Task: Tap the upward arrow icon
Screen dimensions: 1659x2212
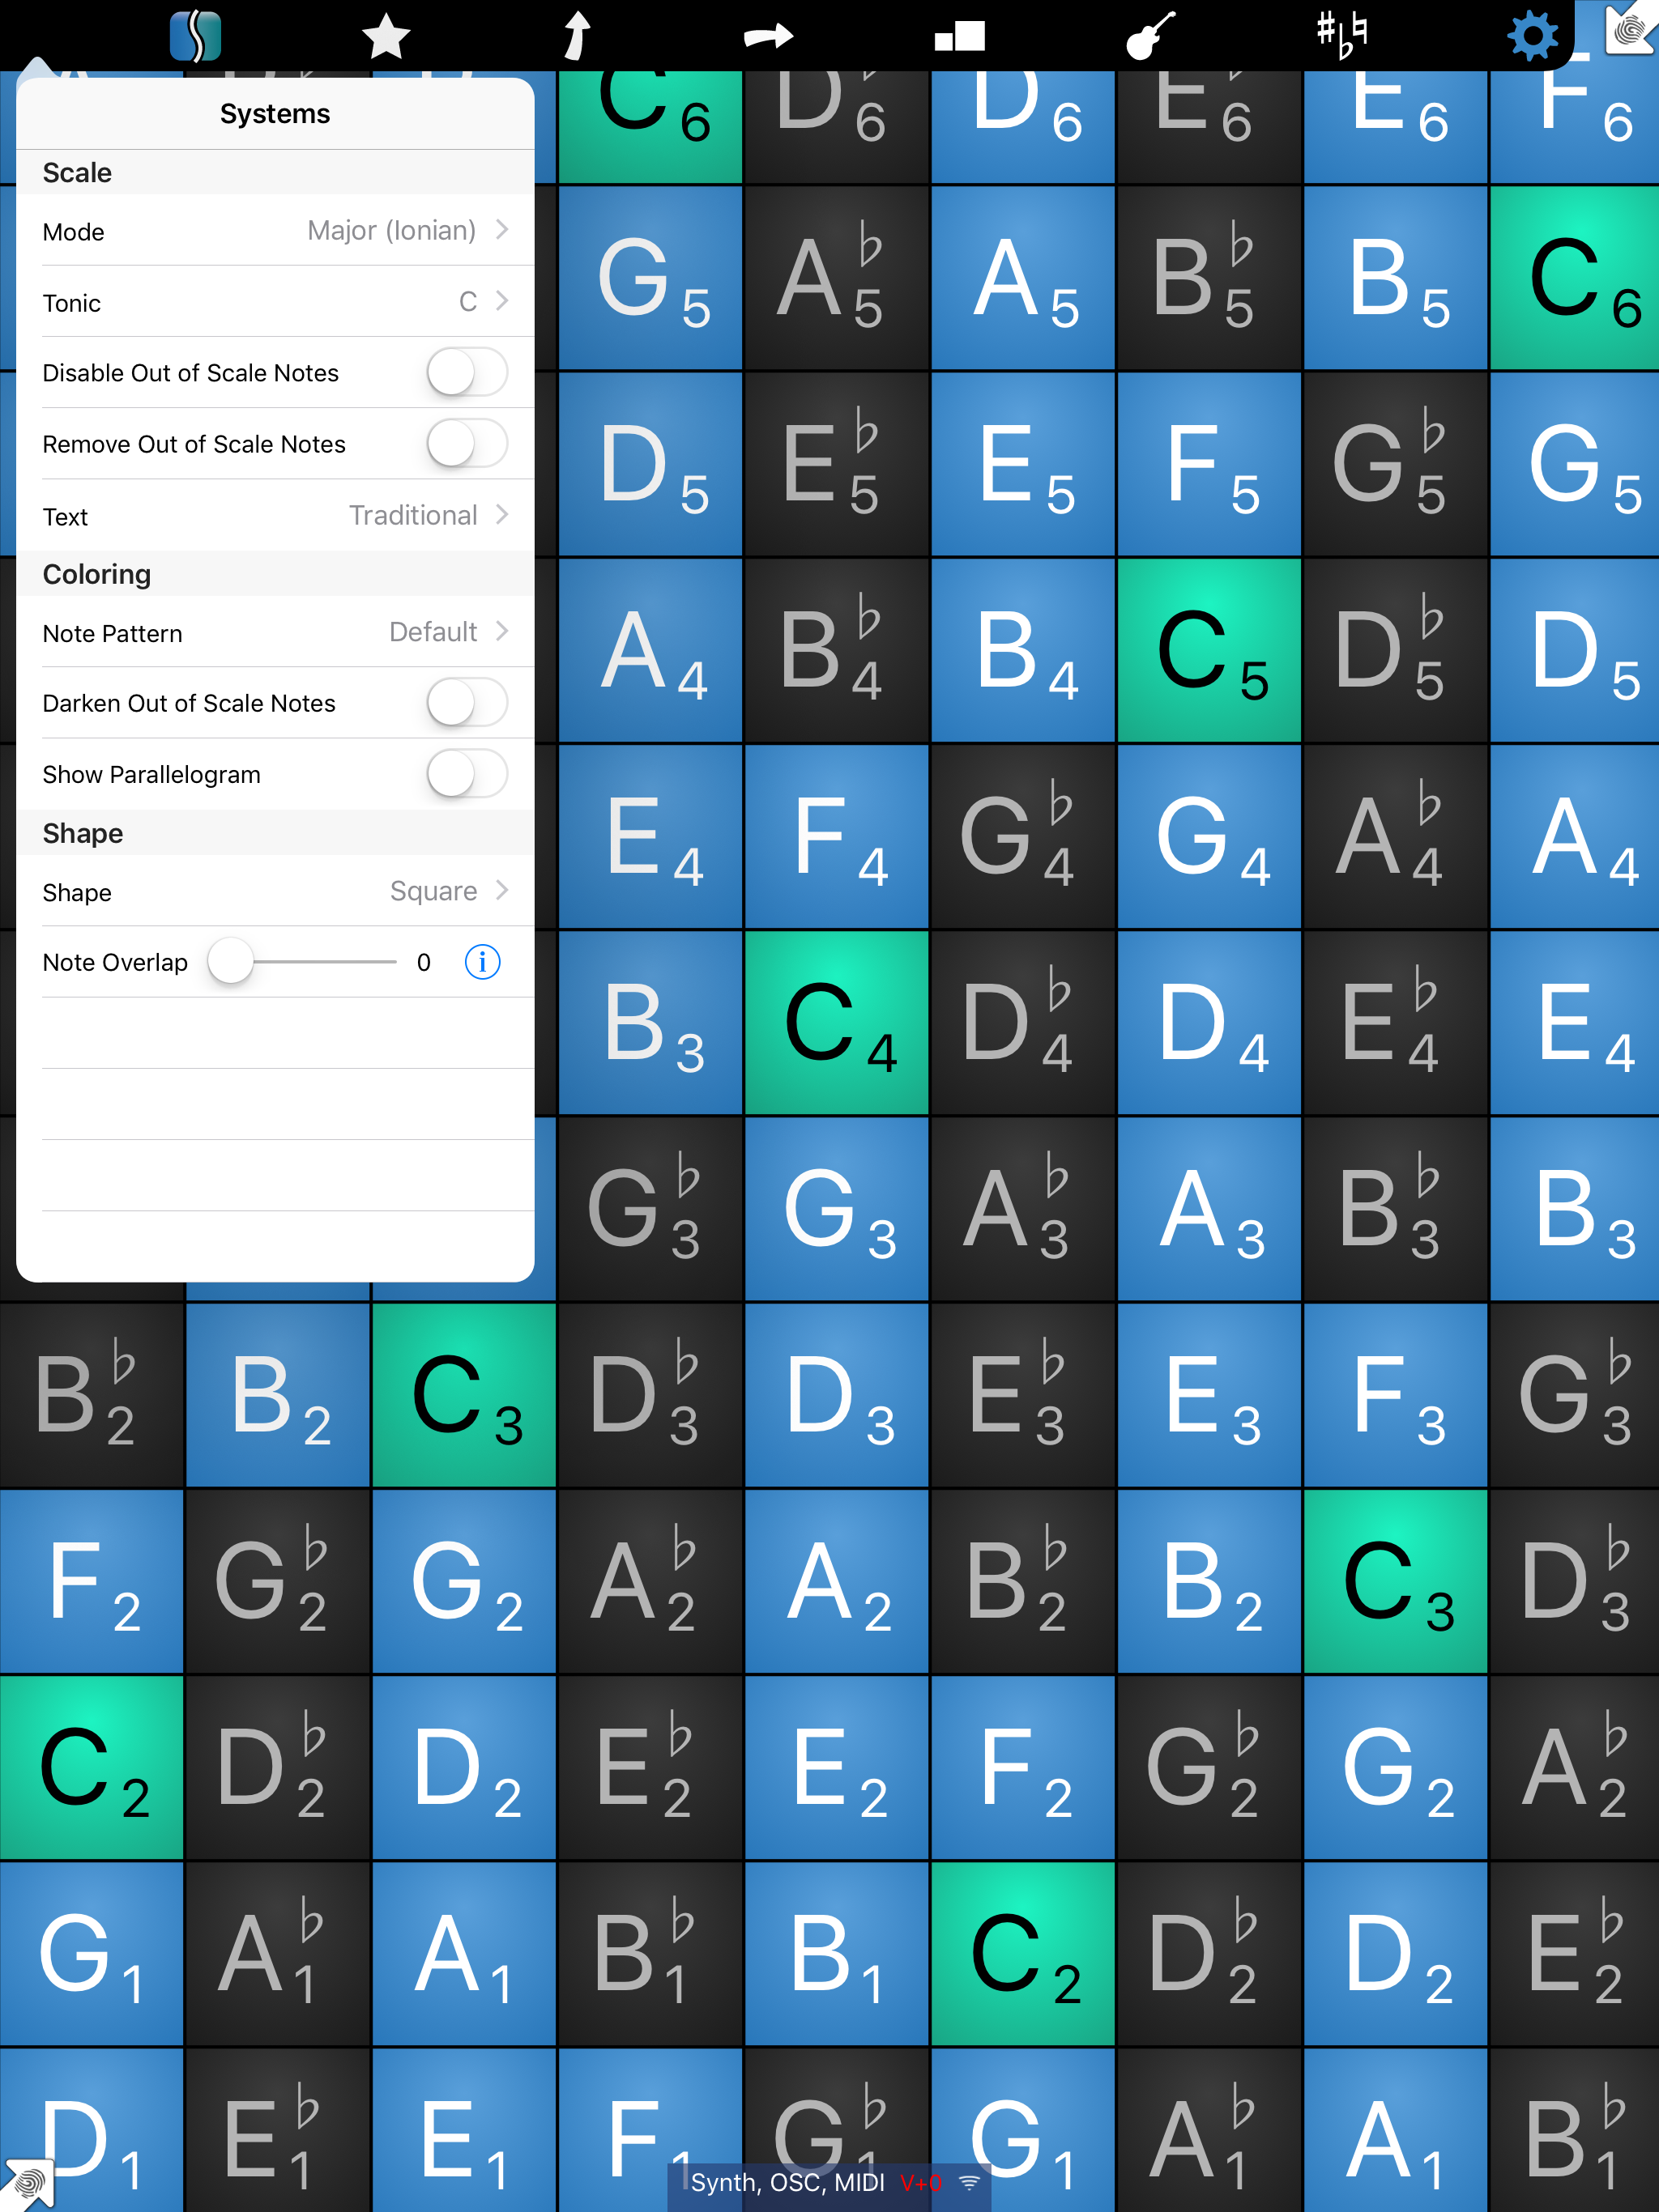Action: (x=576, y=36)
